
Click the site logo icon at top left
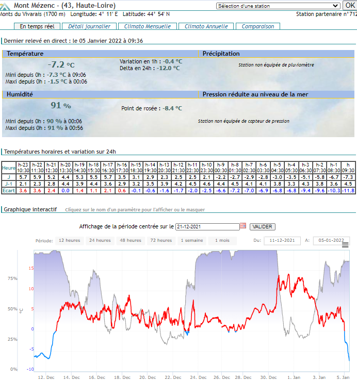(5, 6)
